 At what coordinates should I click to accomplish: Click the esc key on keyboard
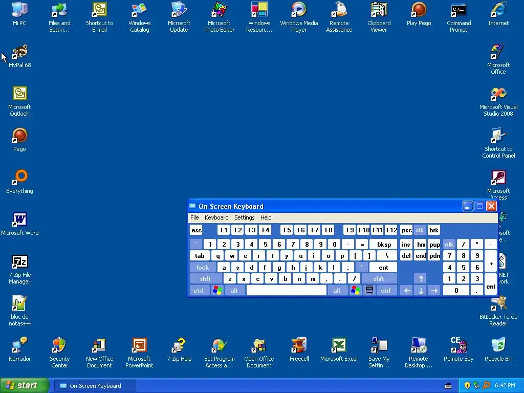[196, 230]
